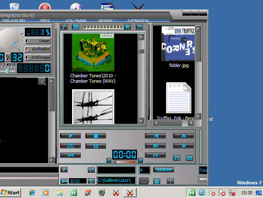
Task: Click the up arrow of the album list scrollbar
Action: 141,37
